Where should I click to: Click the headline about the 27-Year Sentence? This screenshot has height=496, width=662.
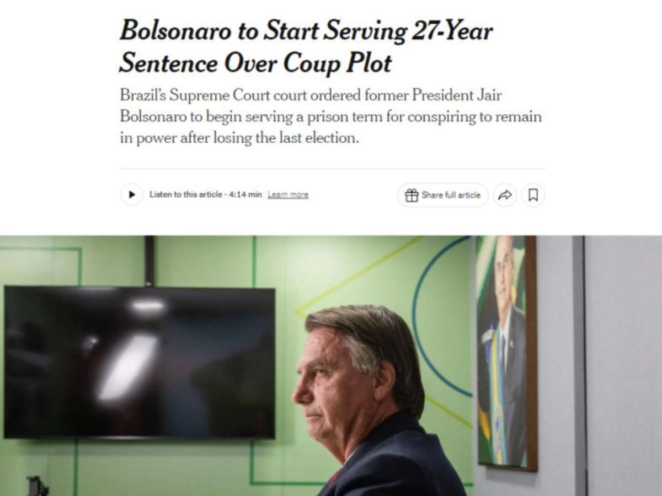[x=305, y=47]
